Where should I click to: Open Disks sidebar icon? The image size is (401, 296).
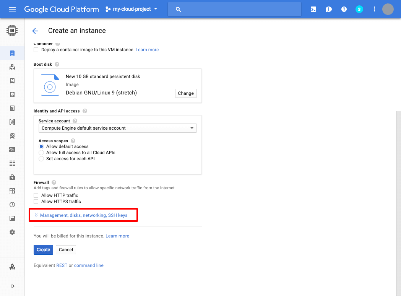pos(12,95)
